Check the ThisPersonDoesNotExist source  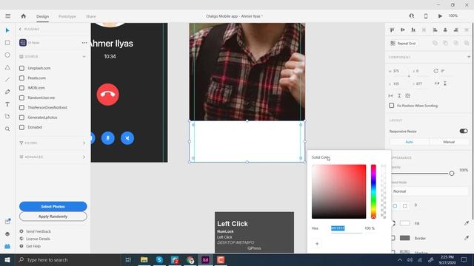point(21,107)
